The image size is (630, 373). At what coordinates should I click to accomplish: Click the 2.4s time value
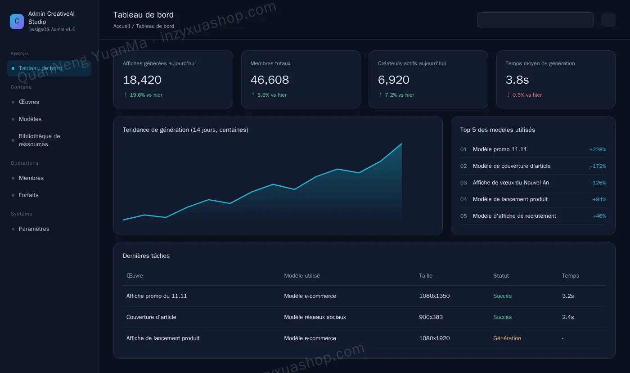click(x=568, y=317)
